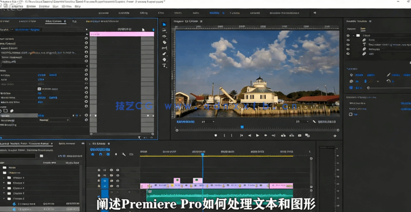This screenshot has height=212, width=411.
Task: Click Mark Out in Program monitor
Action: click(232, 136)
